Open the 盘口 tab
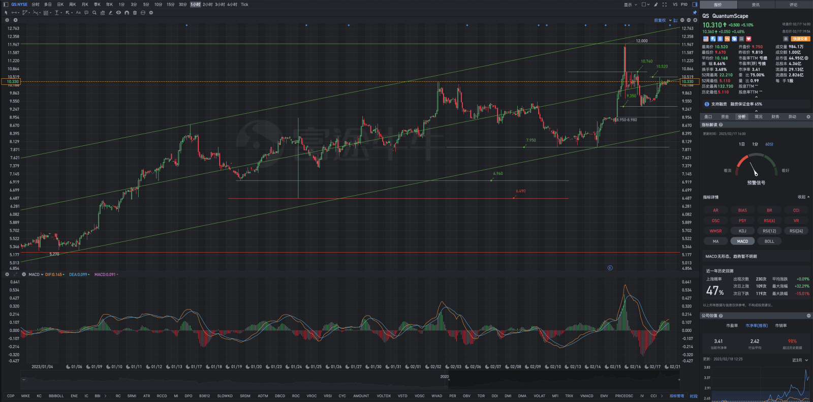The width and height of the screenshot is (813, 402). pyautogui.click(x=708, y=117)
